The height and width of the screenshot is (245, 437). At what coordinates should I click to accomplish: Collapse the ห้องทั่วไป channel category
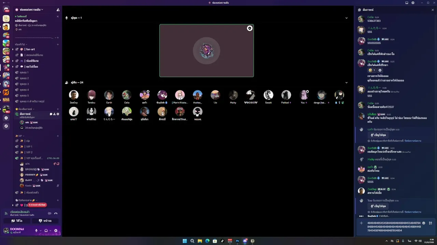(21, 45)
